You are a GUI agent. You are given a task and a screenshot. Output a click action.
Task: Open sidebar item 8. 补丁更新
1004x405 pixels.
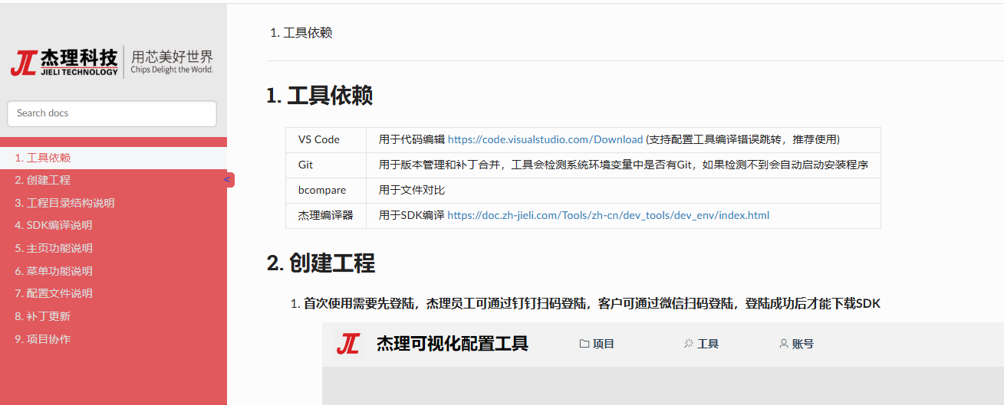tap(114, 316)
